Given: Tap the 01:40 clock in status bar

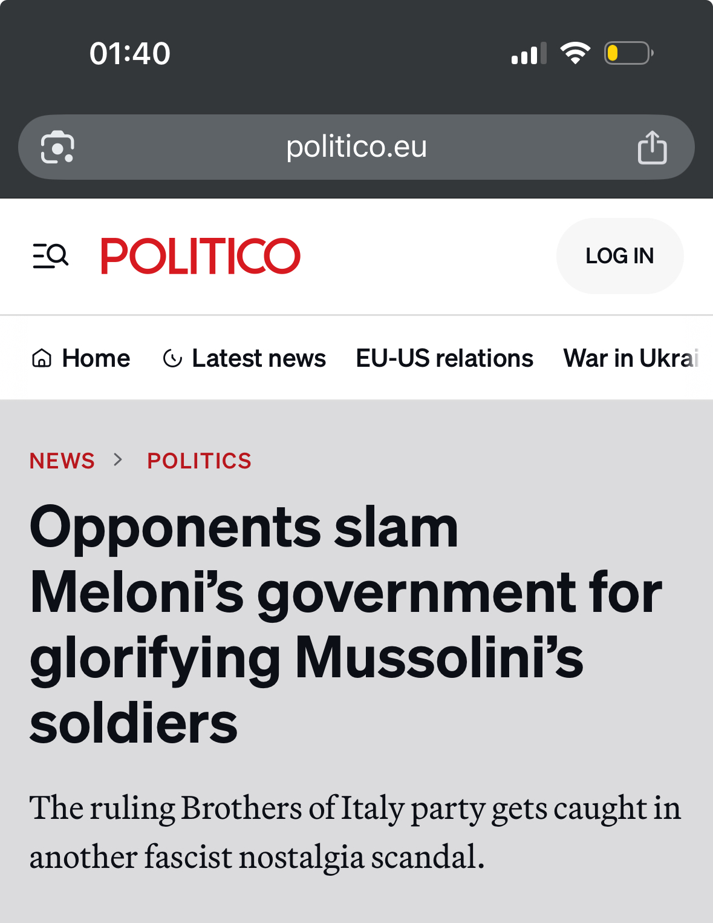Looking at the screenshot, I should pyautogui.click(x=130, y=53).
